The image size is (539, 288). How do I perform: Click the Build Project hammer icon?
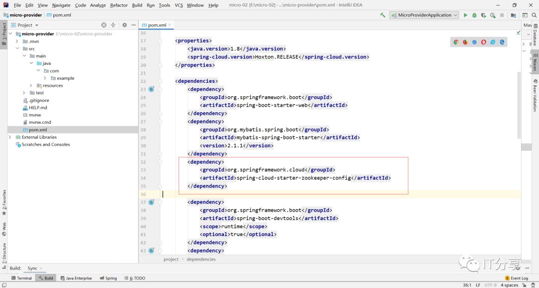(x=383, y=15)
